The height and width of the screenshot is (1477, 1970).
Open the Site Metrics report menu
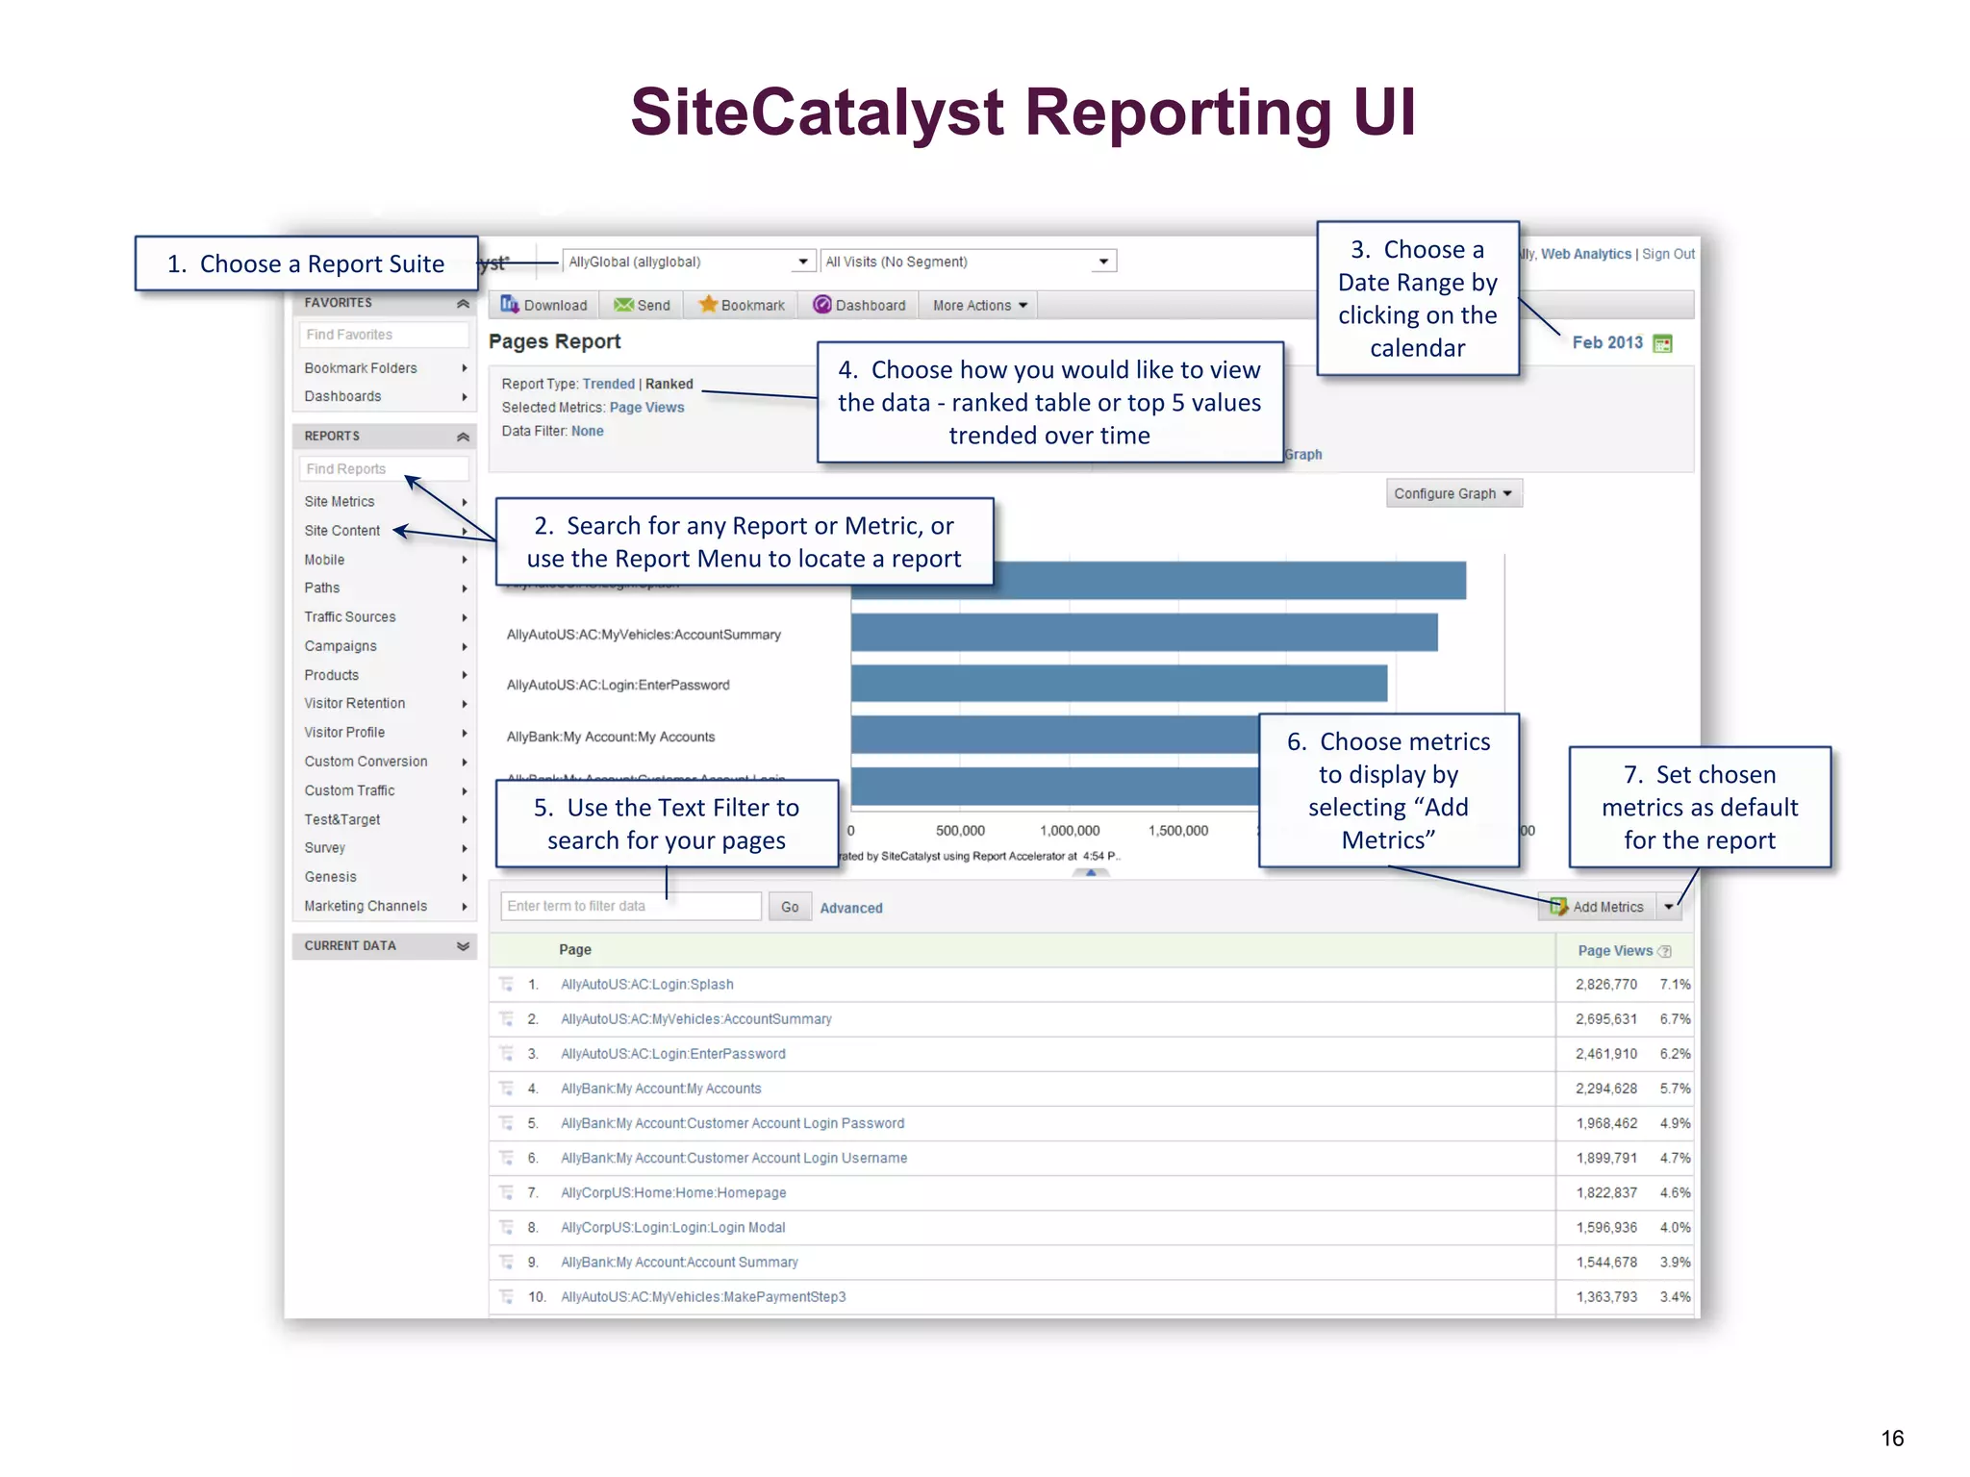pyautogui.click(x=385, y=502)
